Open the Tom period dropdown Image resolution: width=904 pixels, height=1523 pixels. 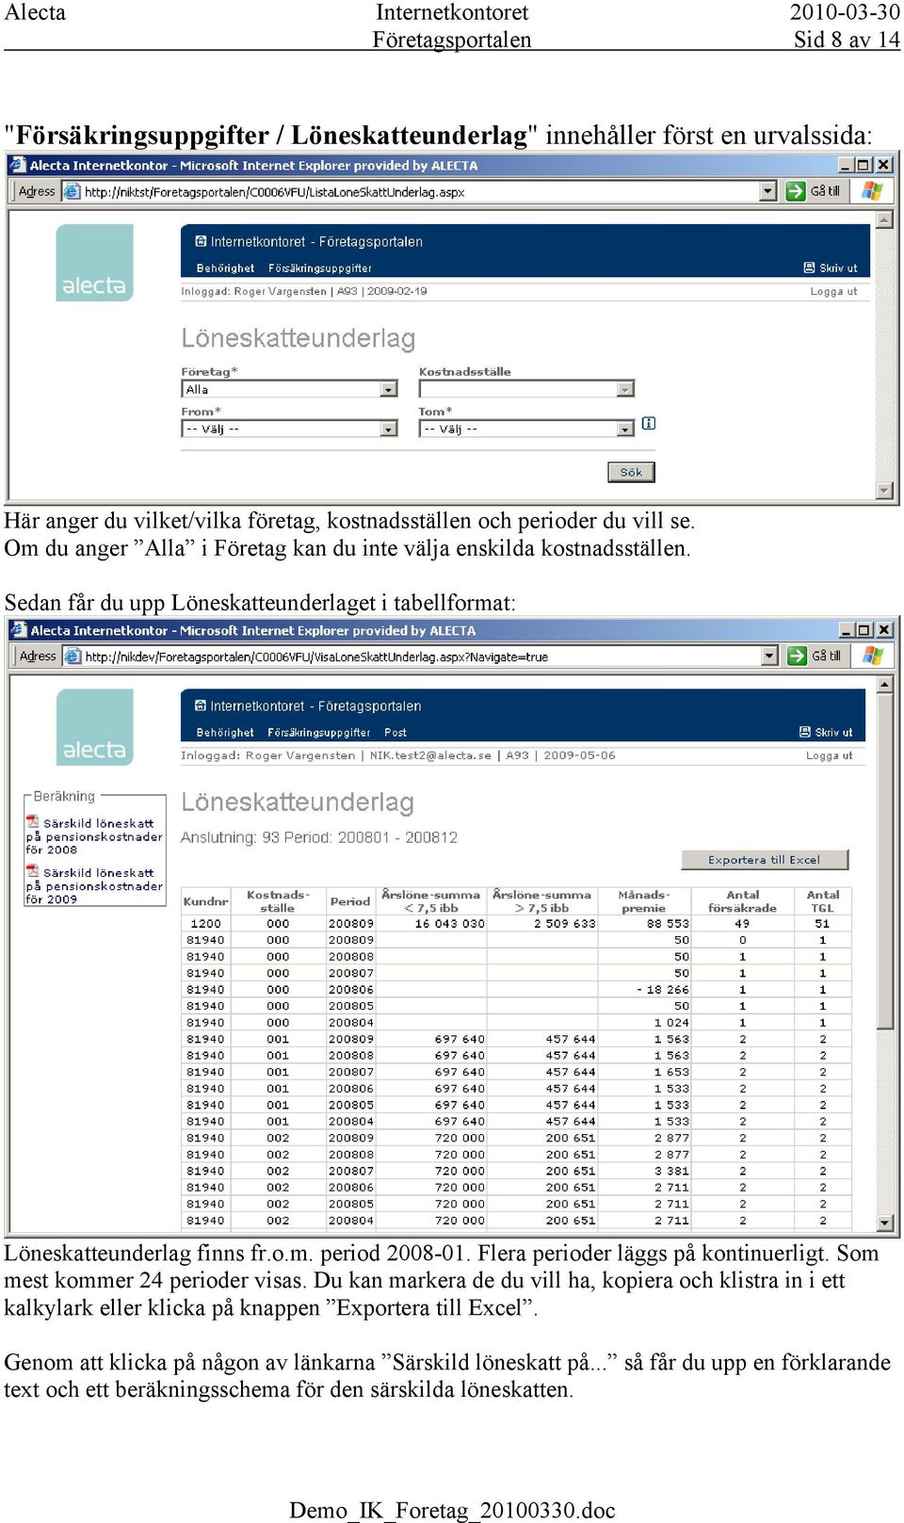coord(526,429)
